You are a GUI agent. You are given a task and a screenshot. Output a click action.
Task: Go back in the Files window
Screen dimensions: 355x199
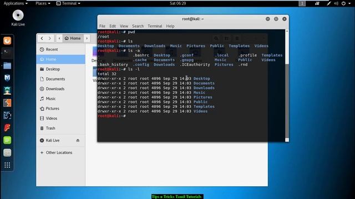pyautogui.click(x=42, y=38)
